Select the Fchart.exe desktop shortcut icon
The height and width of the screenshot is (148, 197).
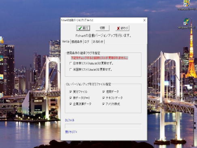point(187,5)
